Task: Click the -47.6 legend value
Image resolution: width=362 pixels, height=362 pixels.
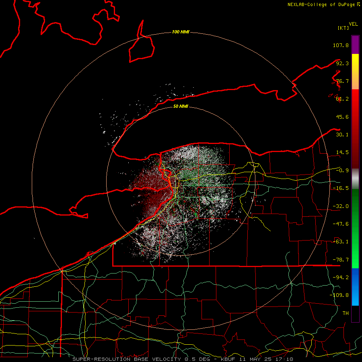Action: pos(341,224)
